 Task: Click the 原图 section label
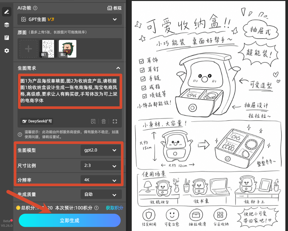click(22, 32)
